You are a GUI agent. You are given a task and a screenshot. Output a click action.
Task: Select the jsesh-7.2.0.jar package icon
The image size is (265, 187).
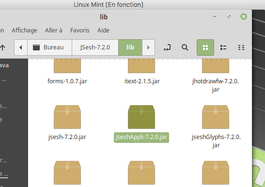(67, 117)
